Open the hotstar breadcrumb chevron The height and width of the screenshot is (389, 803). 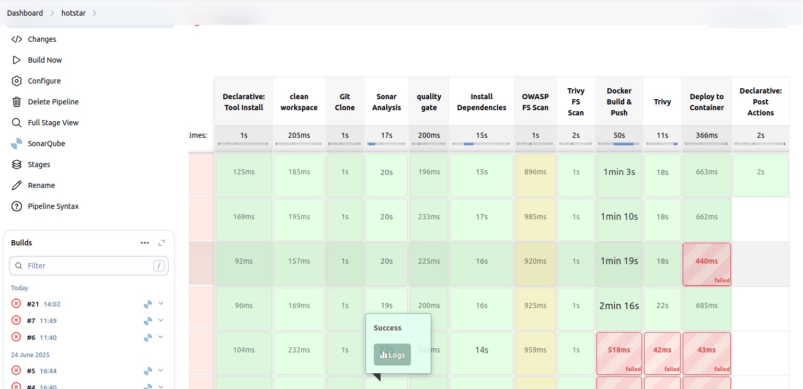(x=95, y=13)
